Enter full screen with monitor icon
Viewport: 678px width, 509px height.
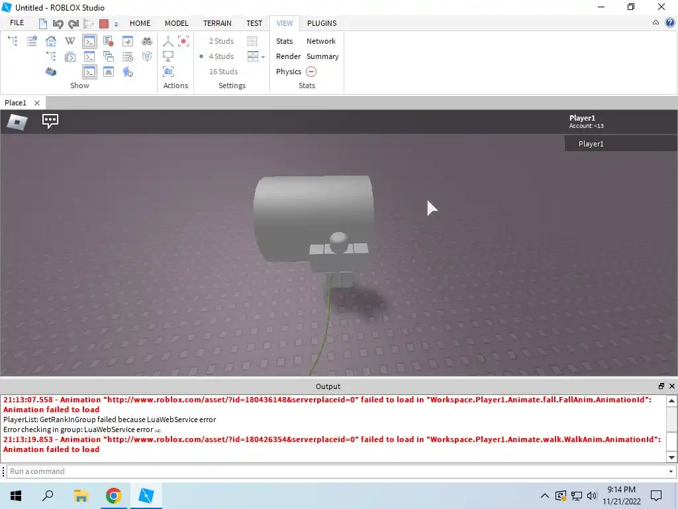pyautogui.click(x=168, y=56)
